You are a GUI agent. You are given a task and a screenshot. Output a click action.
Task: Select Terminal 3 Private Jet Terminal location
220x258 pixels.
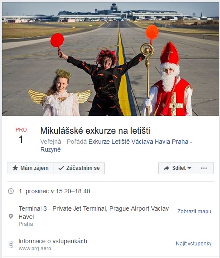(x=94, y=212)
